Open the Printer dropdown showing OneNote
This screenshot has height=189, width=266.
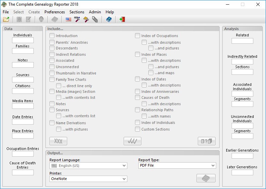point(88,179)
